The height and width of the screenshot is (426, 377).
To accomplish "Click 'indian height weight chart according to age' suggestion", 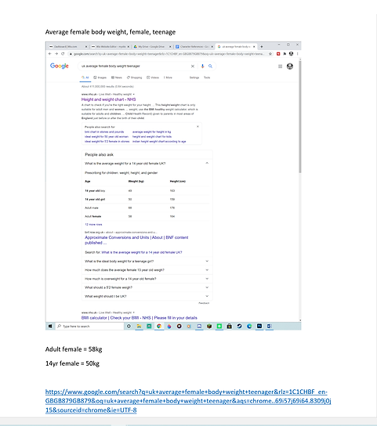I will (159, 142).
